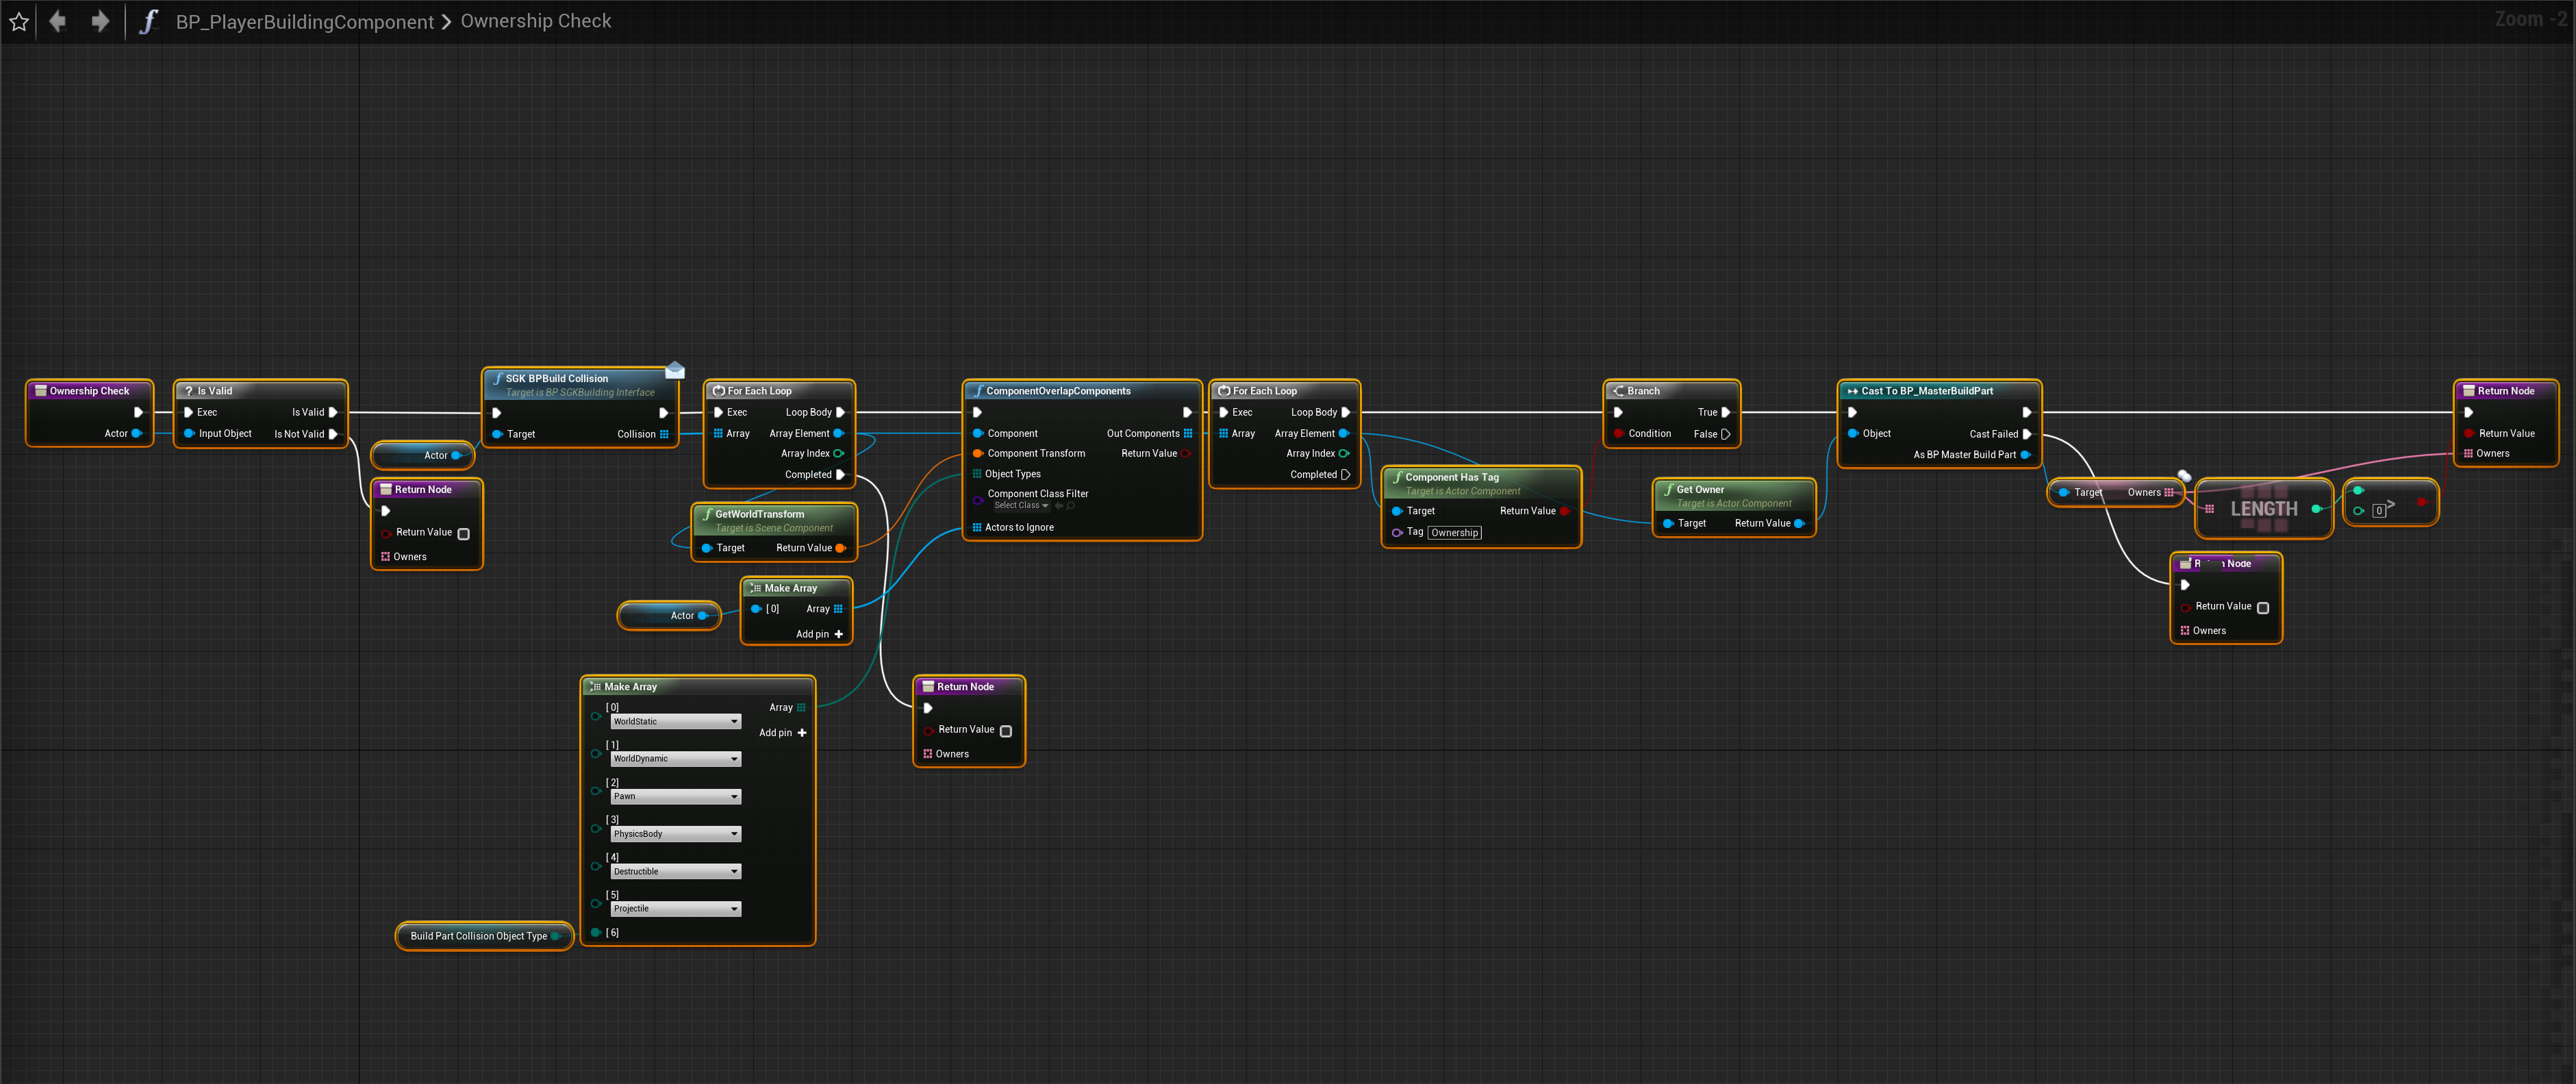Viewport: 2576px width, 1084px height.
Task: Click the favorites star icon
Action: (19, 21)
